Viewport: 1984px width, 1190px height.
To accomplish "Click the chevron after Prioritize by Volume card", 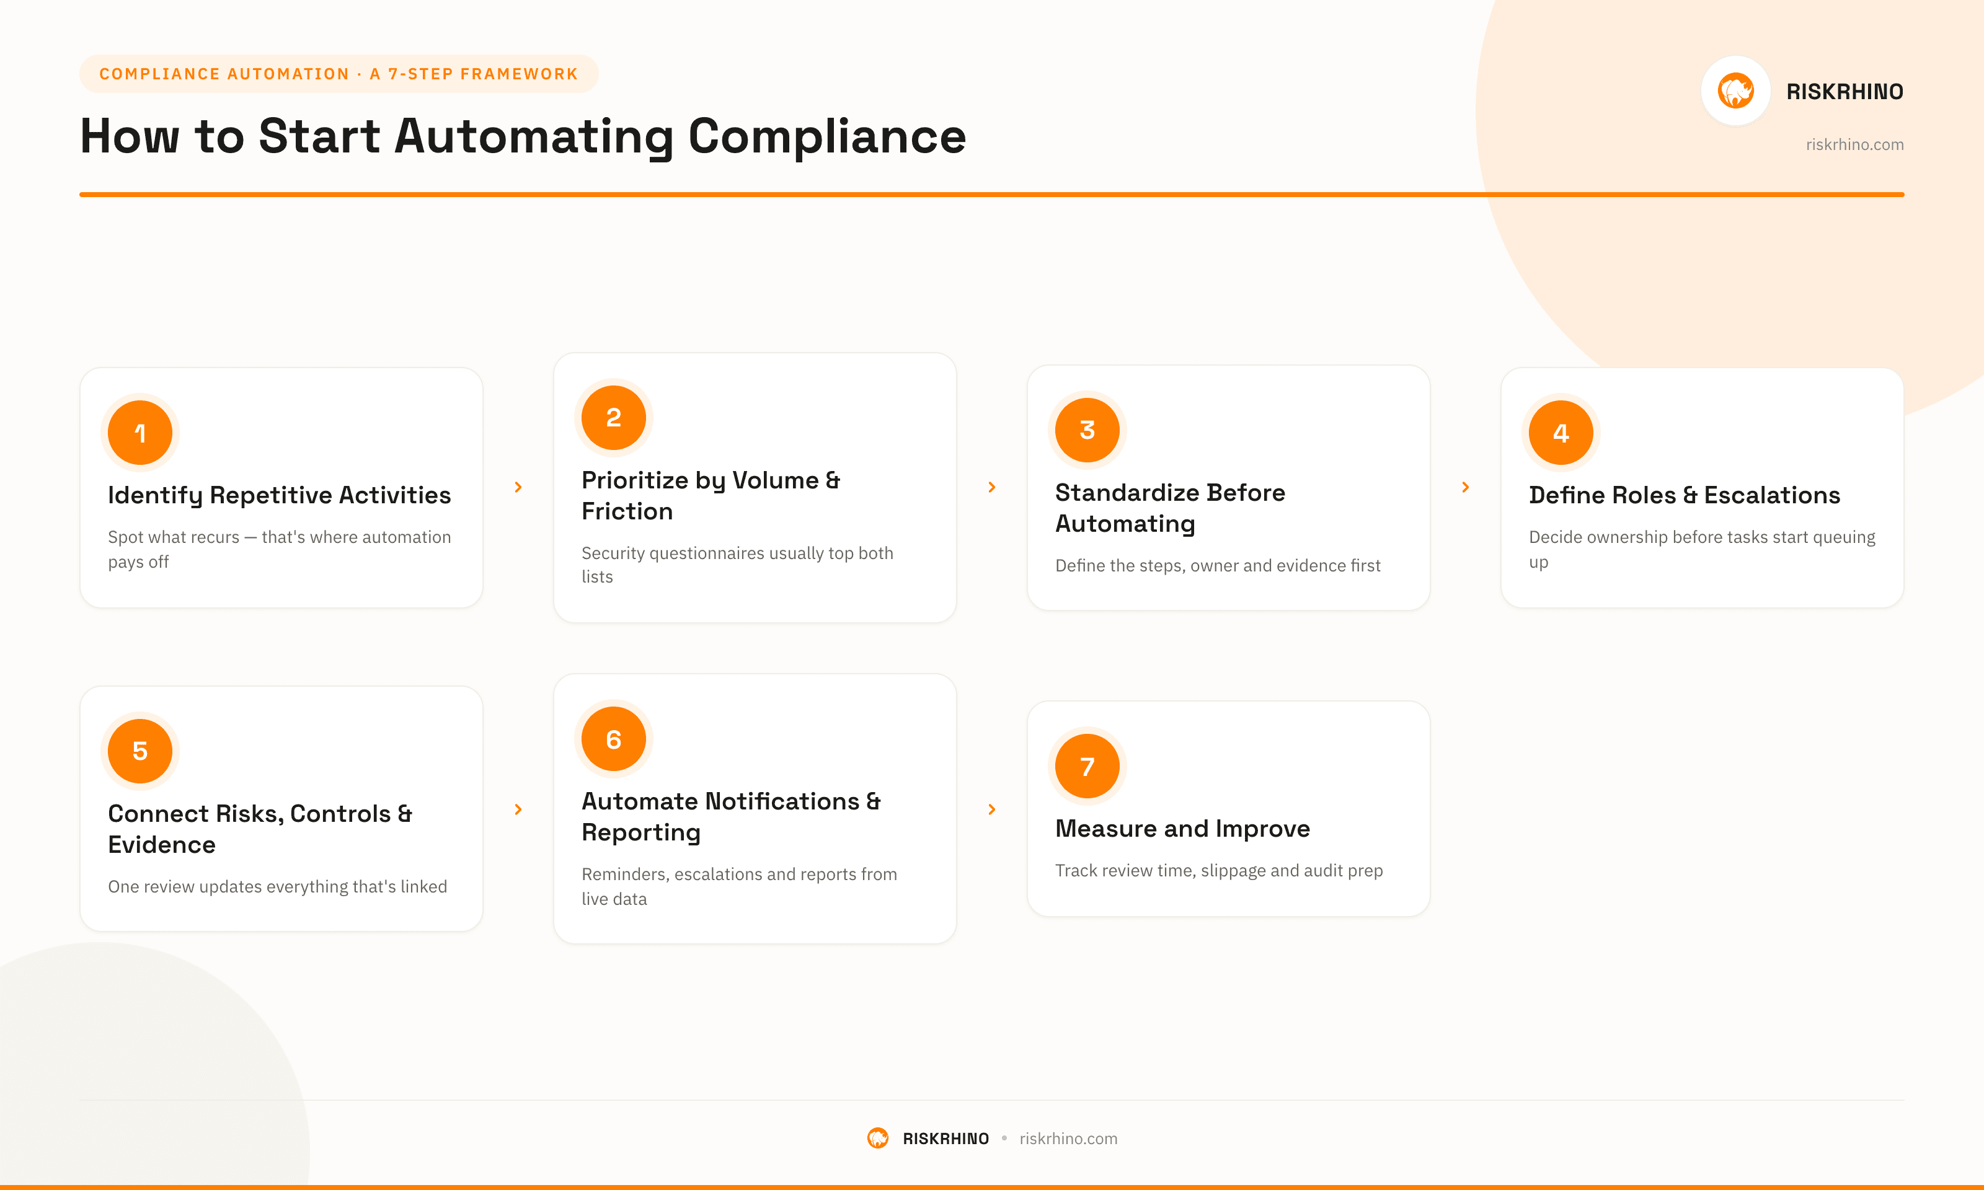I will coord(992,488).
